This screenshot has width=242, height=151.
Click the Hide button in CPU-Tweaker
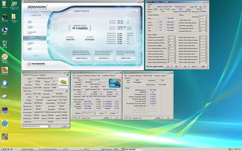(x=176, y=66)
